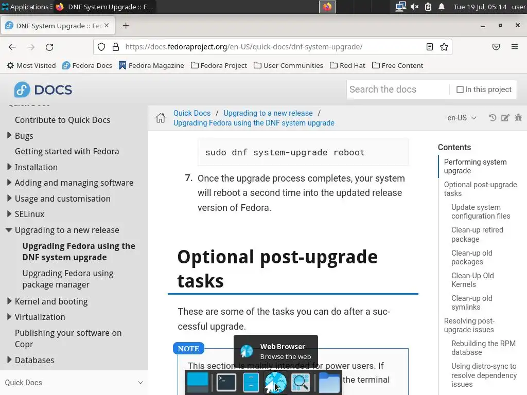Expand the Bugs section

(x=9, y=135)
